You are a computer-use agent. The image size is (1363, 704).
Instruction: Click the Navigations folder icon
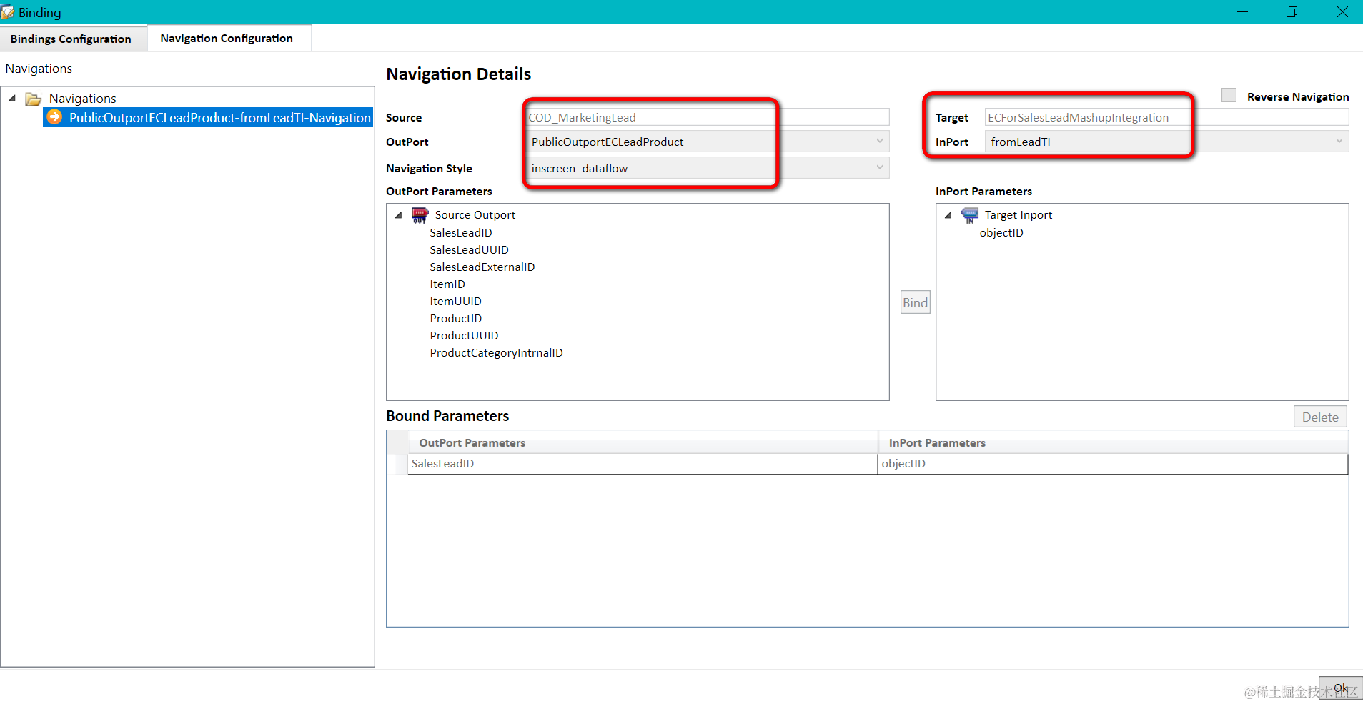(x=33, y=99)
